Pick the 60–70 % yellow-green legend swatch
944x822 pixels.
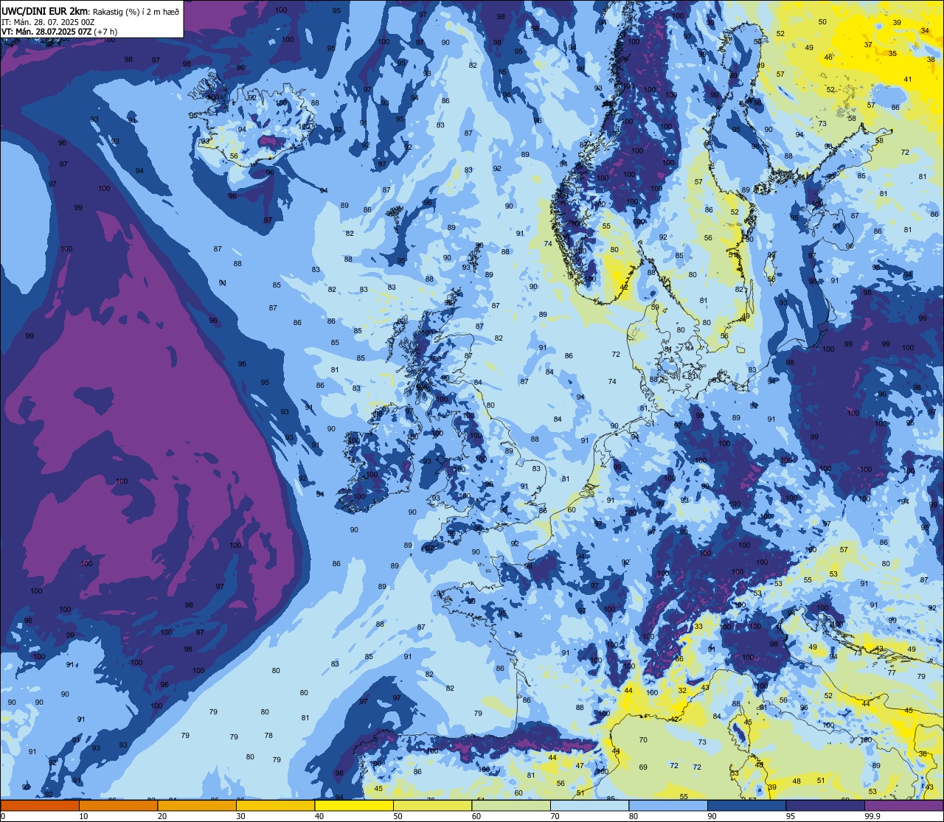tap(511, 805)
